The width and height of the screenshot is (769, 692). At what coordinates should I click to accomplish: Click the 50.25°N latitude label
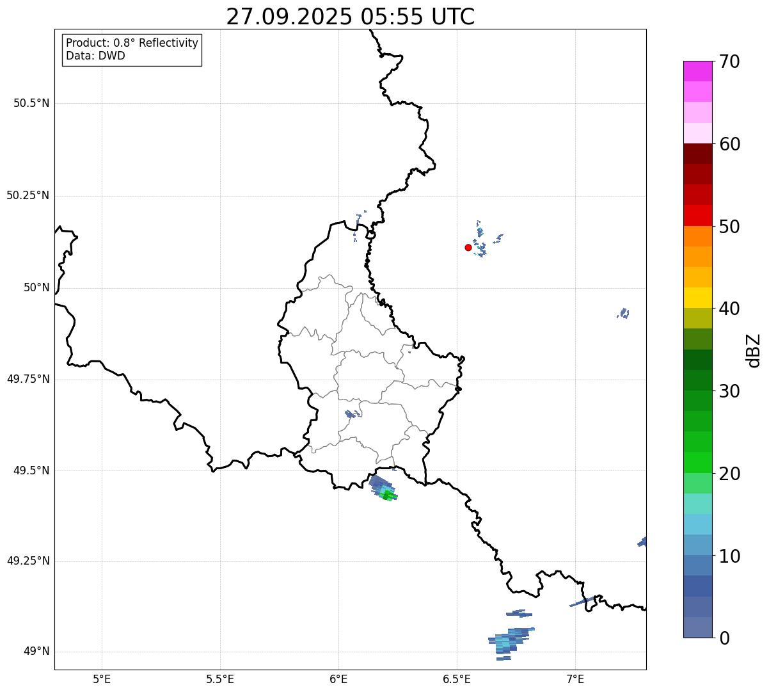tap(28, 195)
